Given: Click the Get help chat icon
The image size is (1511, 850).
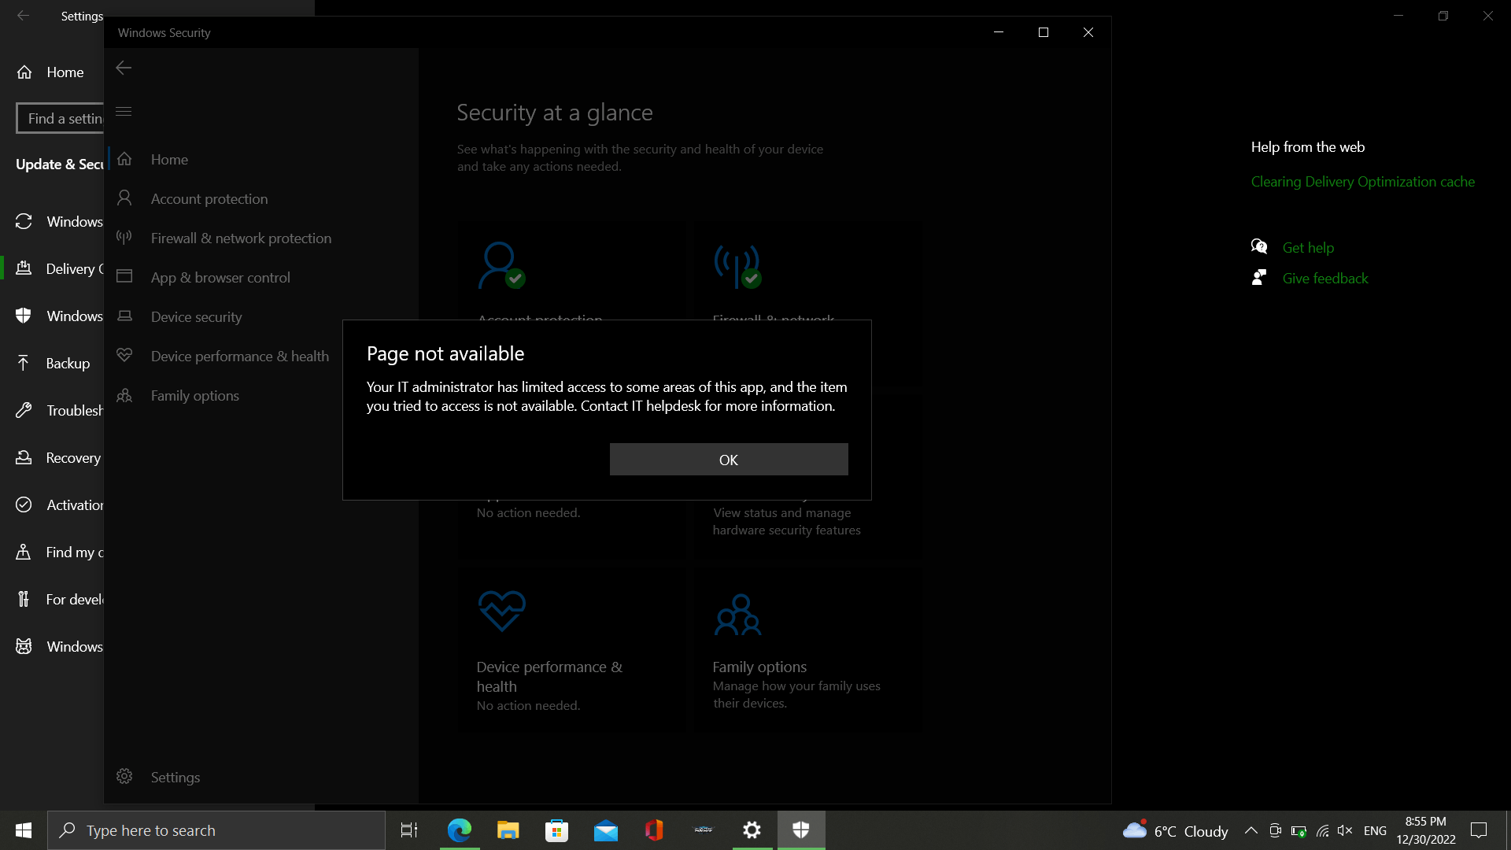Looking at the screenshot, I should [x=1259, y=247].
